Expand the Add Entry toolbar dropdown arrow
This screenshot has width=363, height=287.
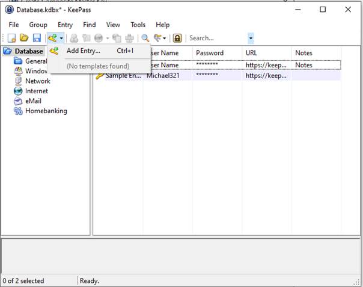(61, 39)
